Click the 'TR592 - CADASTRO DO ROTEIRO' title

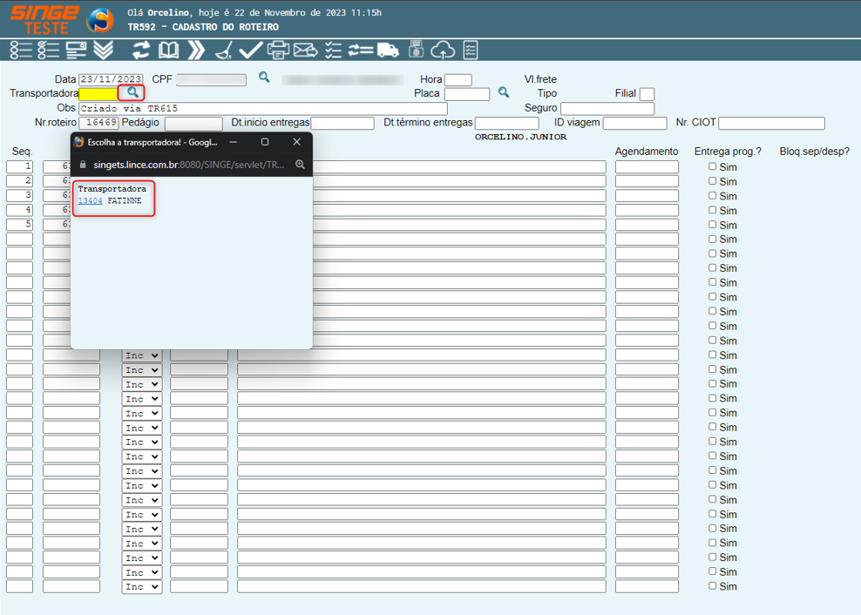(x=203, y=27)
